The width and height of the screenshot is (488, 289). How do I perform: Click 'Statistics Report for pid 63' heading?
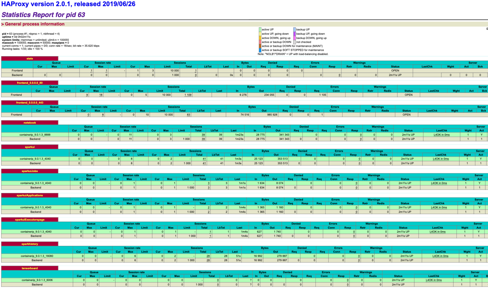pos(43,15)
